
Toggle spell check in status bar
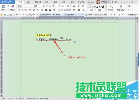tap(44, 99)
